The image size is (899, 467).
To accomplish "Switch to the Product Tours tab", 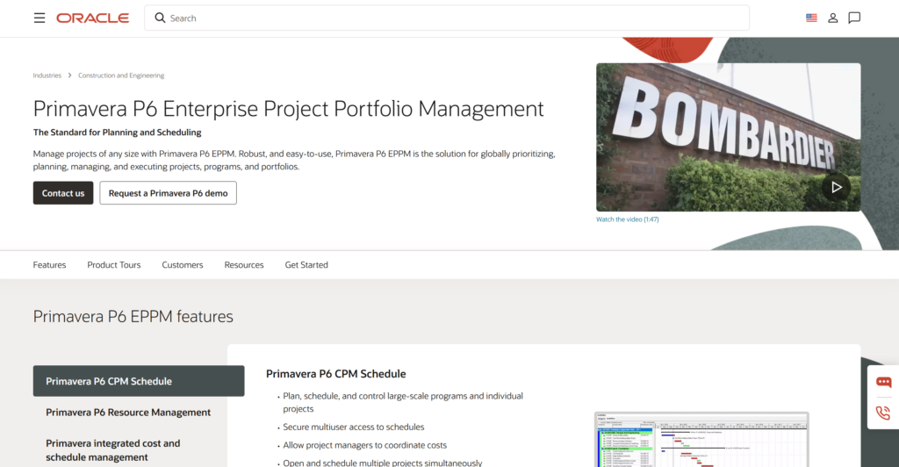I will click(113, 265).
